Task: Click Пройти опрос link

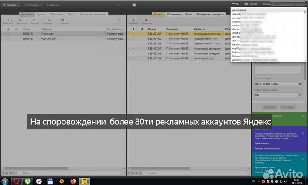Action: (262, 143)
